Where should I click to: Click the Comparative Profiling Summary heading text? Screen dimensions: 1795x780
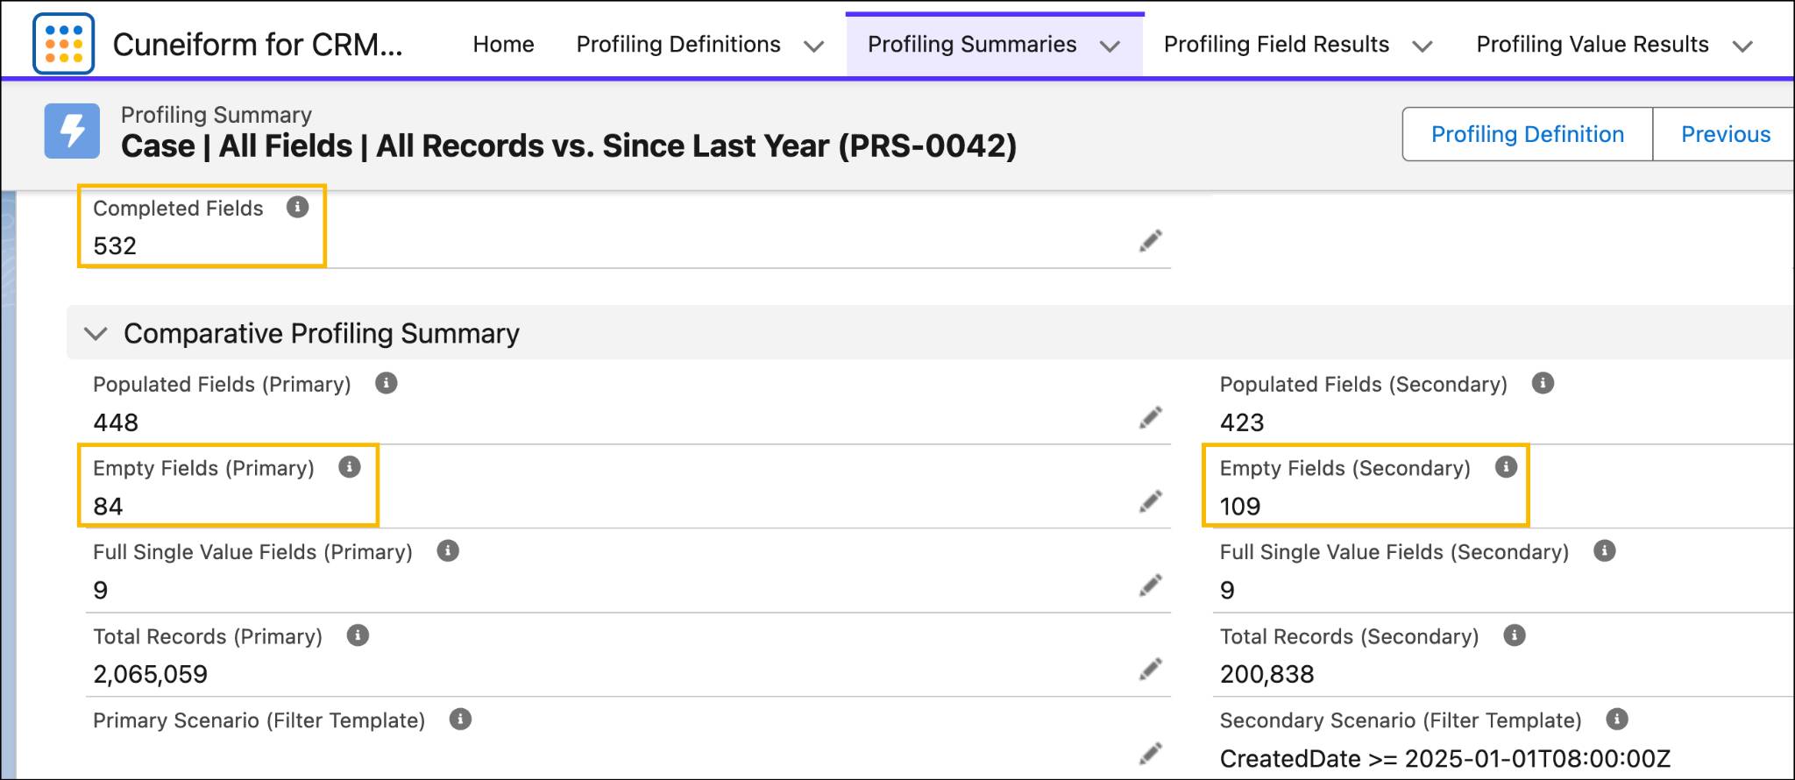click(x=322, y=333)
